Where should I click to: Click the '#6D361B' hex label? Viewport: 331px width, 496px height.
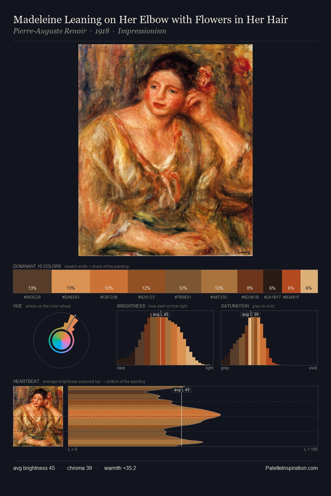point(250,297)
